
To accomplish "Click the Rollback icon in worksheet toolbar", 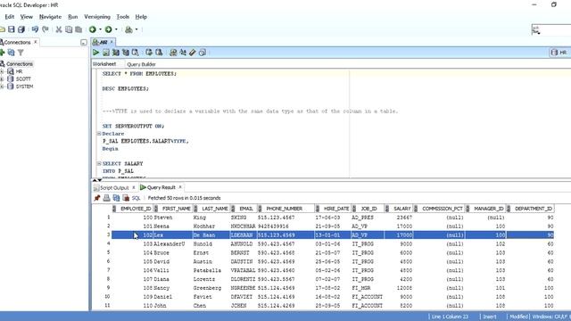I will pyautogui.click(x=159, y=53).
